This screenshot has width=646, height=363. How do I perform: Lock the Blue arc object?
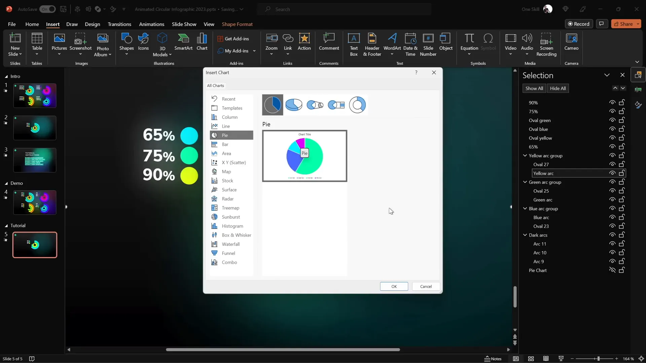coord(622,217)
